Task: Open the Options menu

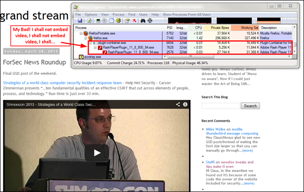Action: [91, 15]
